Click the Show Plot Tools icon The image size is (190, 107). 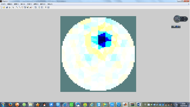[48, 7]
